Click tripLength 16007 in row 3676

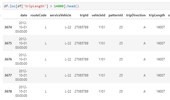[x=160, y=59]
